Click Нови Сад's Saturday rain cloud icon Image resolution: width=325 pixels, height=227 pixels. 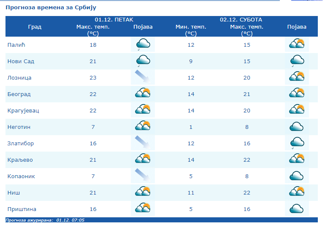pyautogui.click(x=297, y=61)
